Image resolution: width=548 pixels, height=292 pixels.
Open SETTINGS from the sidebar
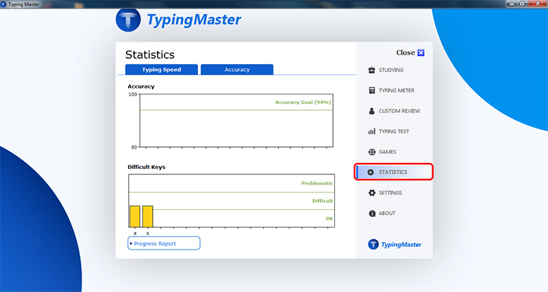[390, 193]
